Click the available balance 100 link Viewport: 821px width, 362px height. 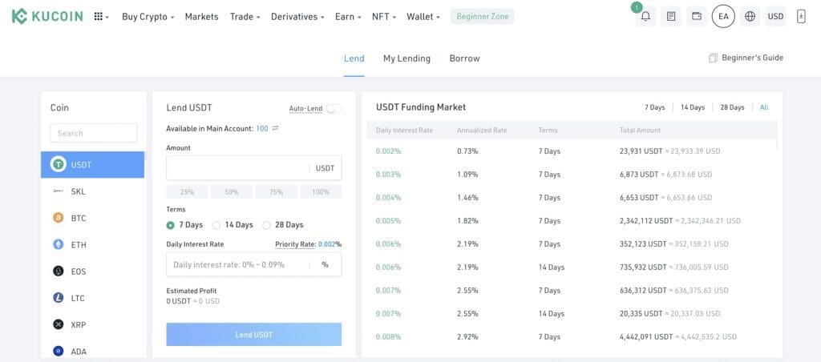click(x=262, y=128)
